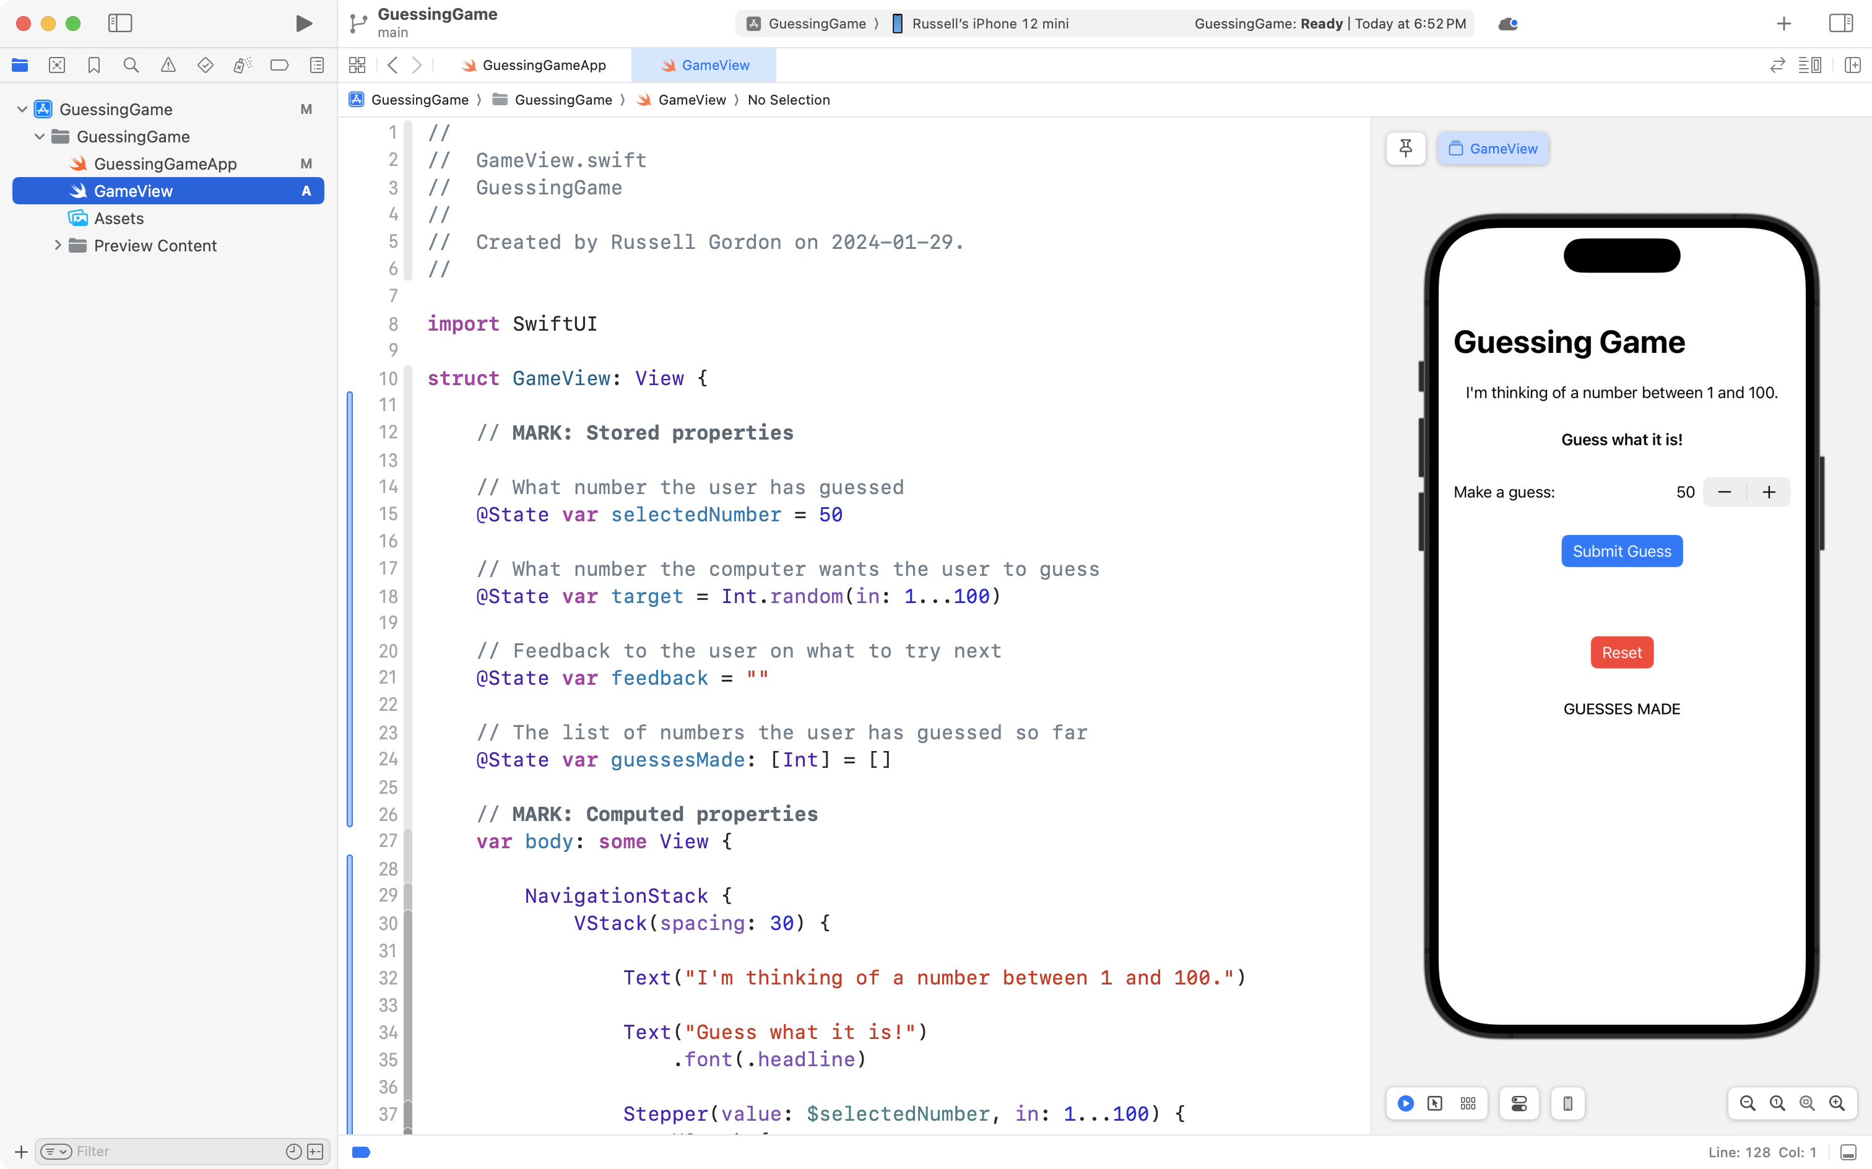The image size is (1872, 1169).
Task: Toggle the left navigator sidebar
Action: [121, 23]
